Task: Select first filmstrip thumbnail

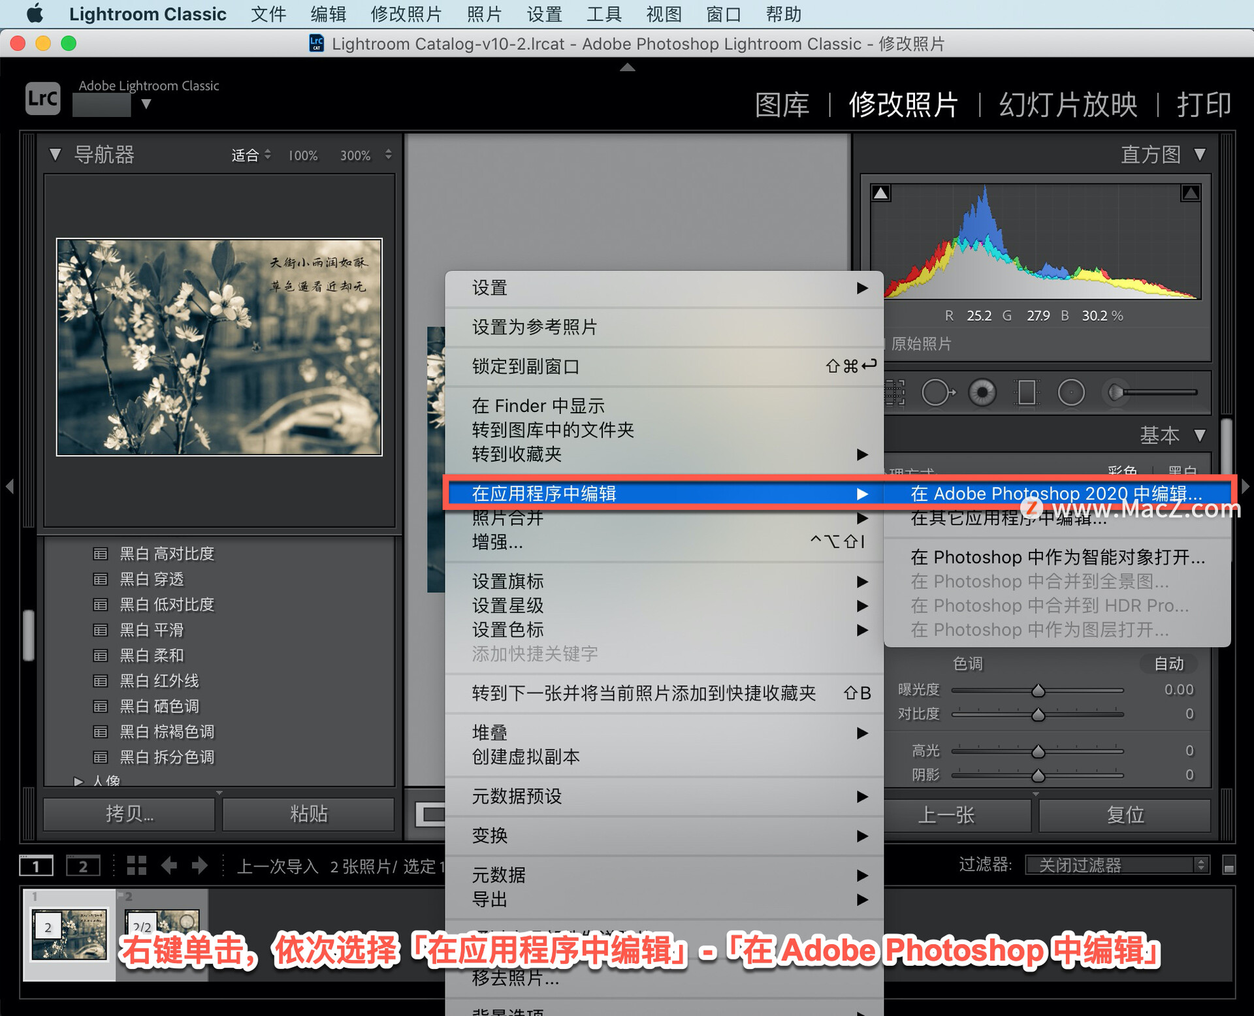Action: [69, 935]
